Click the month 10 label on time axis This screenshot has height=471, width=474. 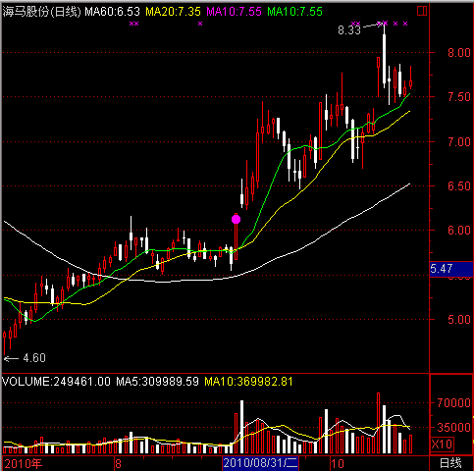[x=338, y=464]
